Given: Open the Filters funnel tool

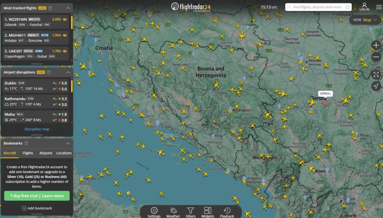Looking at the screenshot, I should (x=191, y=212).
